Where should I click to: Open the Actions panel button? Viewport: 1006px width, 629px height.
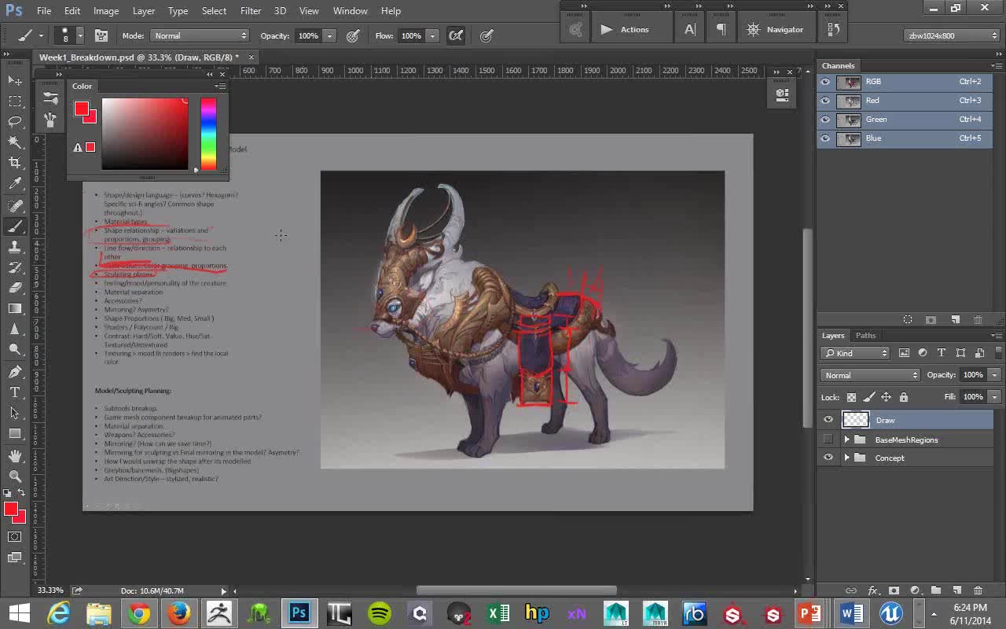point(624,30)
